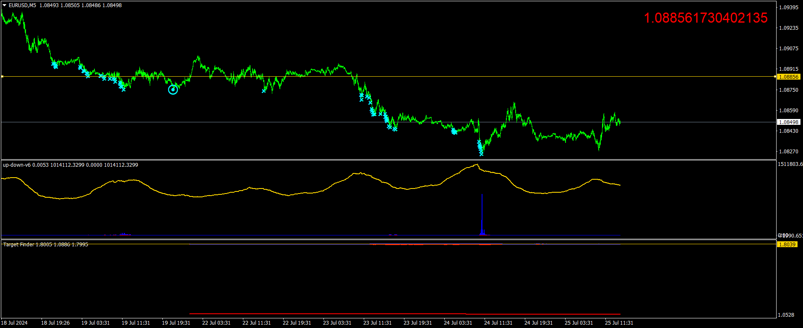Click the 22 Jul 03:31 time axis label

216,323
